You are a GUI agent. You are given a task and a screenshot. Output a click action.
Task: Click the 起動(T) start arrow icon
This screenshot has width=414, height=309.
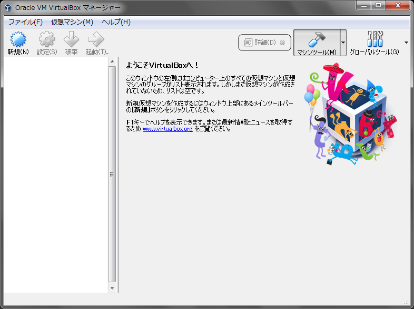click(96, 39)
